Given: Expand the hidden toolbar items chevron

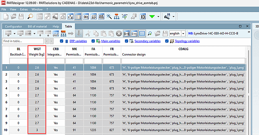Looking at the screenshot, I should click(249, 32).
